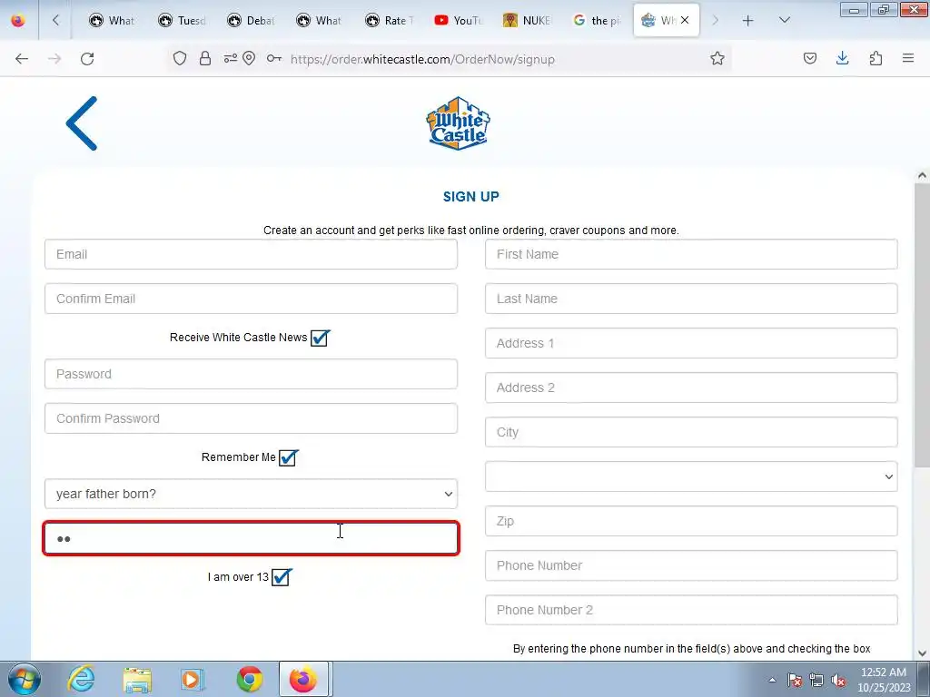930x697 pixels.
Task: Toggle the I am over 13 checkbox
Action: tap(281, 577)
